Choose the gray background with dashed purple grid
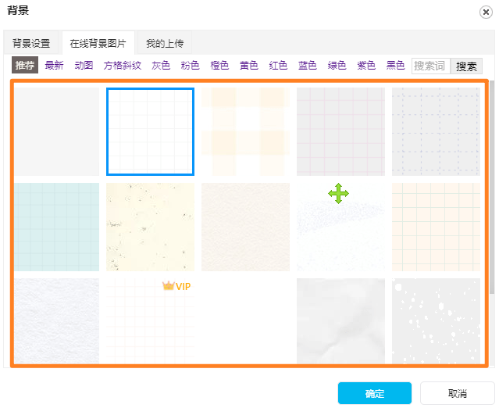 pos(436,131)
